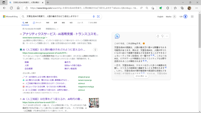This screenshot has width=201, height=113.
Task: Click the browser back arrow
Action: 4,8
